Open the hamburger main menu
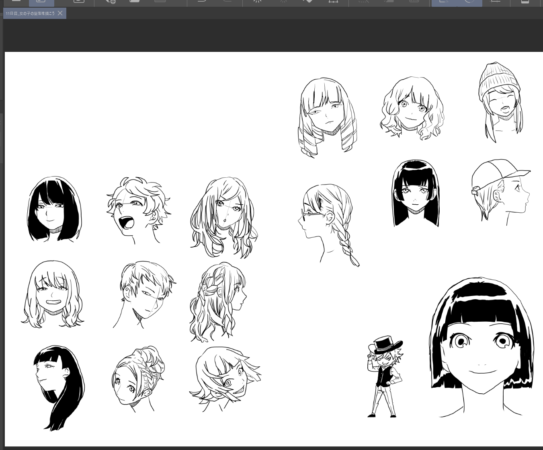This screenshot has height=450, width=543. pyautogui.click(x=16, y=2)
